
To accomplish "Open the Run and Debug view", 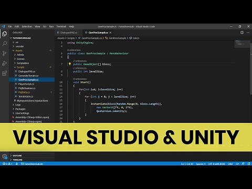I will (4, 63).
